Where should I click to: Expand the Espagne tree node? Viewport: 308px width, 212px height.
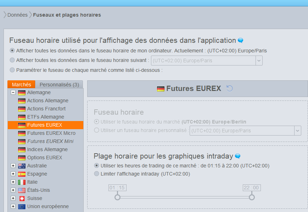[13, 174]
